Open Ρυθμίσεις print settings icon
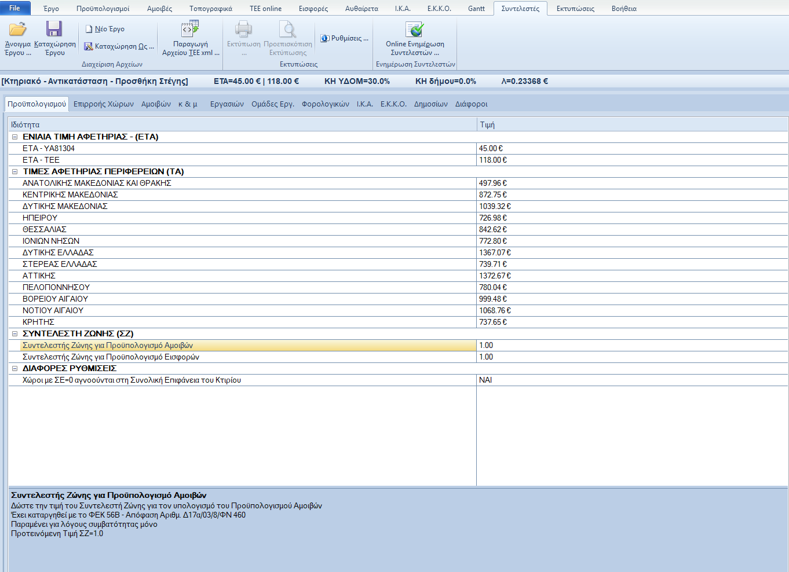The image size is (789, 572). (325, 38)
